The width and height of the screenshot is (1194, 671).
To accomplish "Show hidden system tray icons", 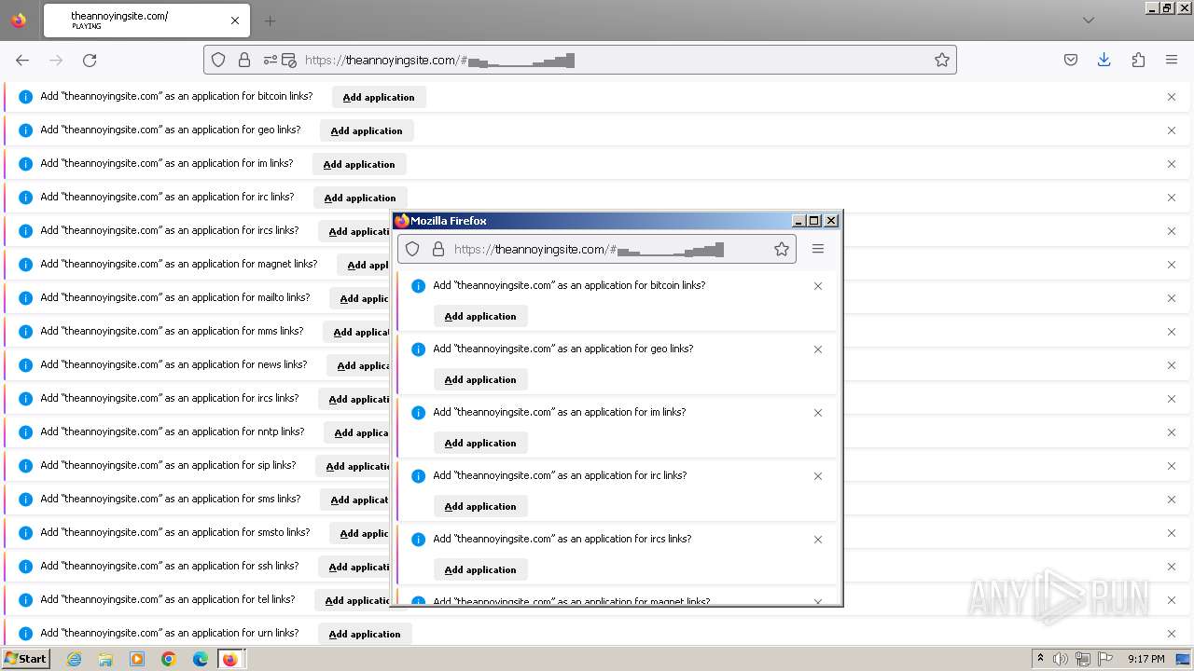I will click(x=1040, y=659).
